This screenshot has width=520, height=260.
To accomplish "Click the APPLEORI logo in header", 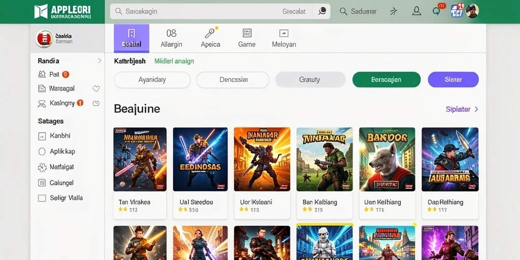I will (62, 11).
